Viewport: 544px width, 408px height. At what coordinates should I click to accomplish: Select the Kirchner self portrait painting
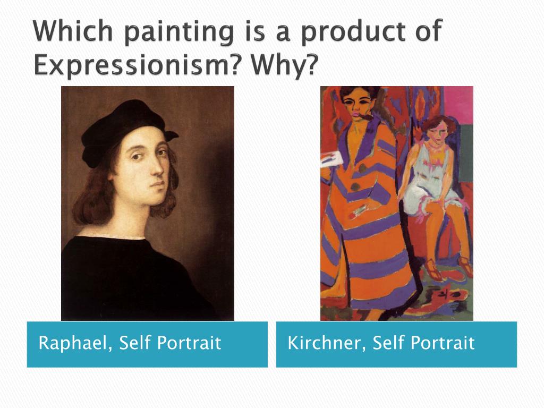coord(396,203)
